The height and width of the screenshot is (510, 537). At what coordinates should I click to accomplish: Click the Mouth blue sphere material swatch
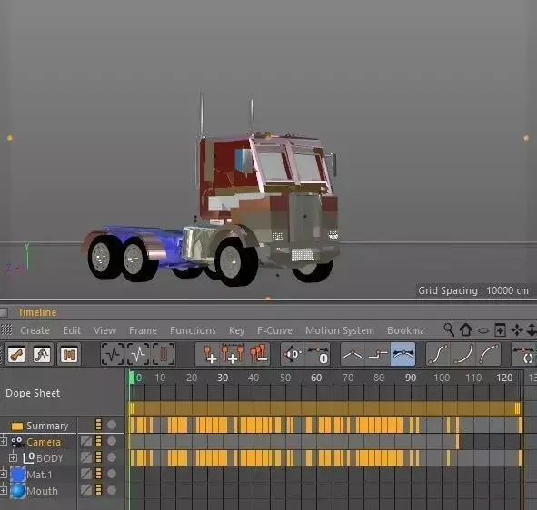[x=18, y=491]
